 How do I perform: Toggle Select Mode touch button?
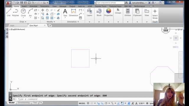point(155,14)
